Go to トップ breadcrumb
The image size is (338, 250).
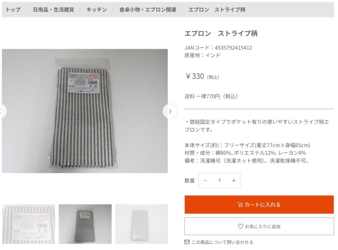click(x=13, y=10)
